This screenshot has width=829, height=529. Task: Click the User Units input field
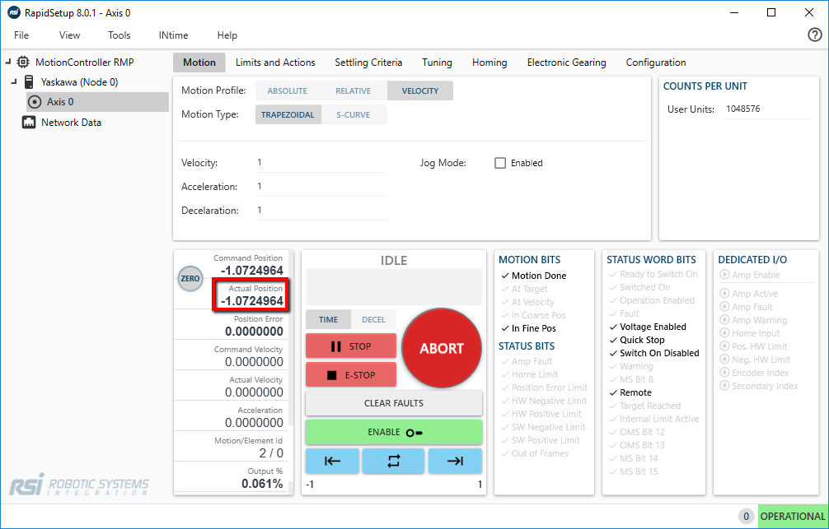tap(767, 109)
